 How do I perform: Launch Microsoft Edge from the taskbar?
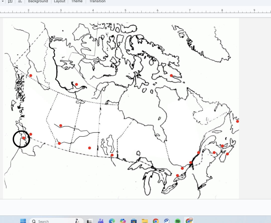coord(112,221)
